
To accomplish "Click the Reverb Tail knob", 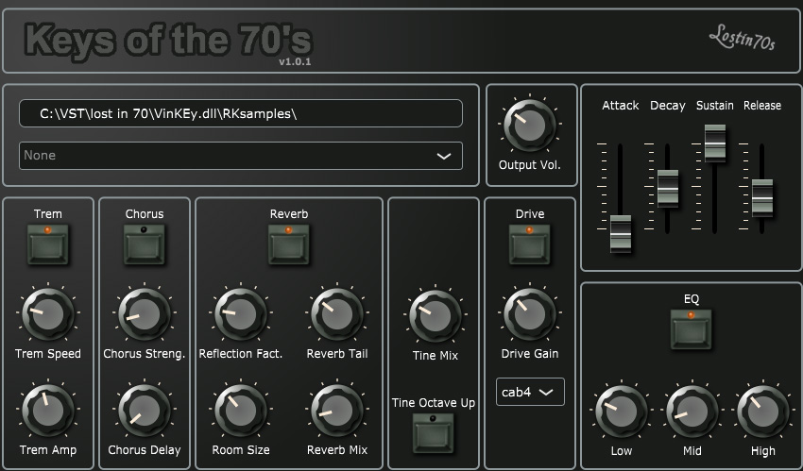I will coord(337,314).
